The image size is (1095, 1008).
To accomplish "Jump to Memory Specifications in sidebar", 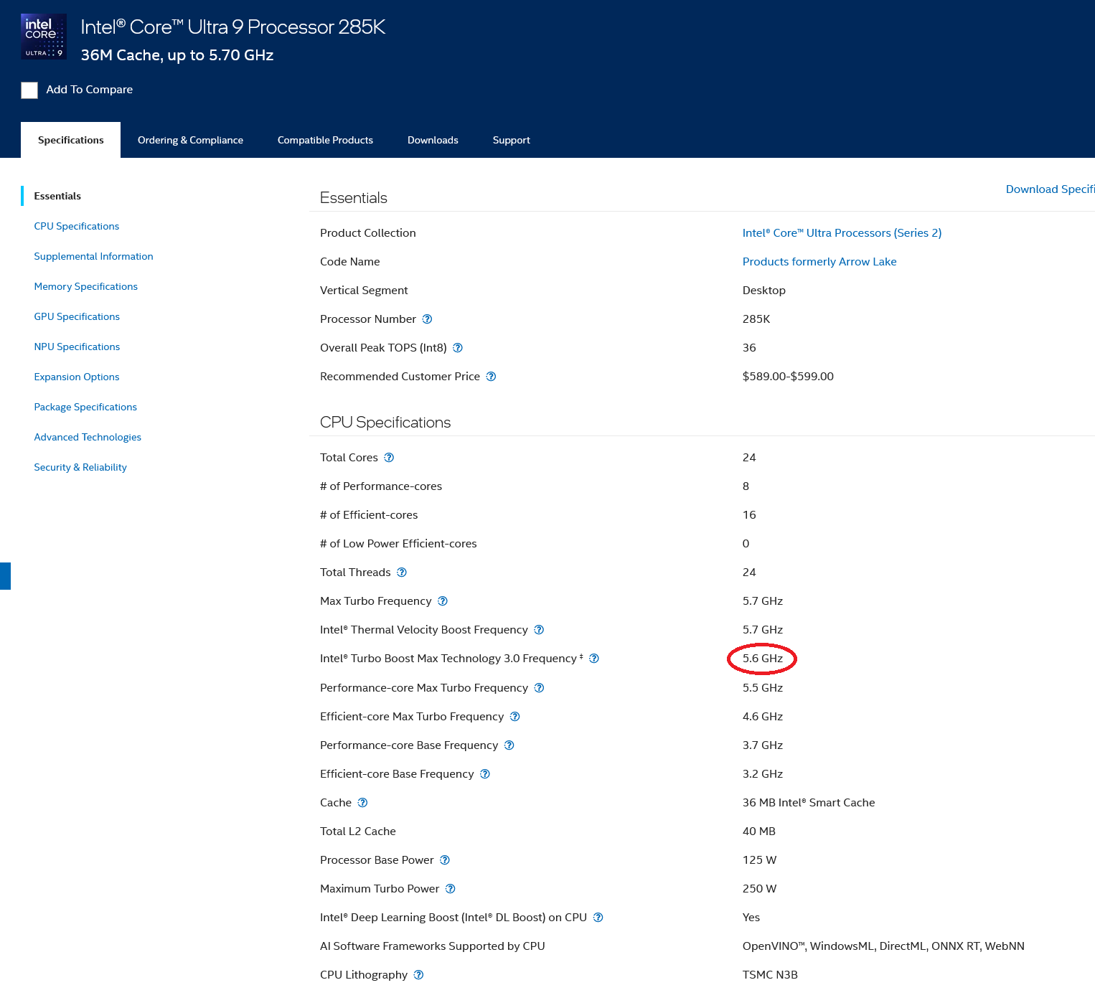I will (x=86, y=287).
